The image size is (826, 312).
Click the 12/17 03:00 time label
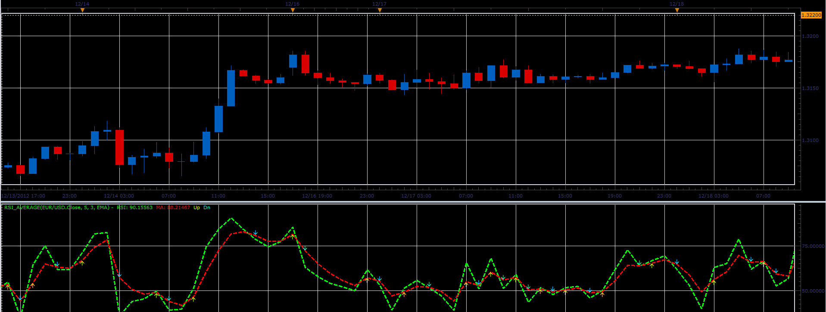pos(416,196)
